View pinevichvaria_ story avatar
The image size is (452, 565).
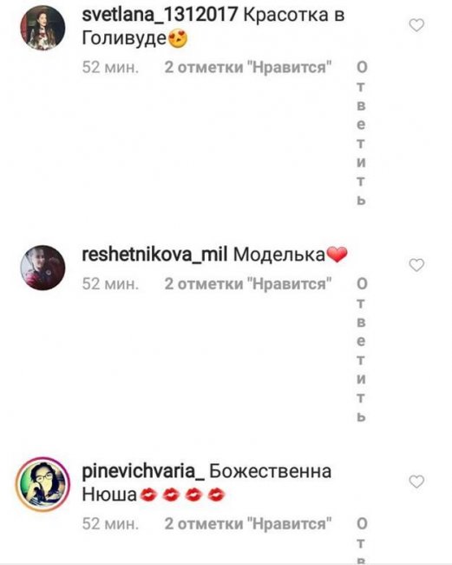[x=43, y=484]
